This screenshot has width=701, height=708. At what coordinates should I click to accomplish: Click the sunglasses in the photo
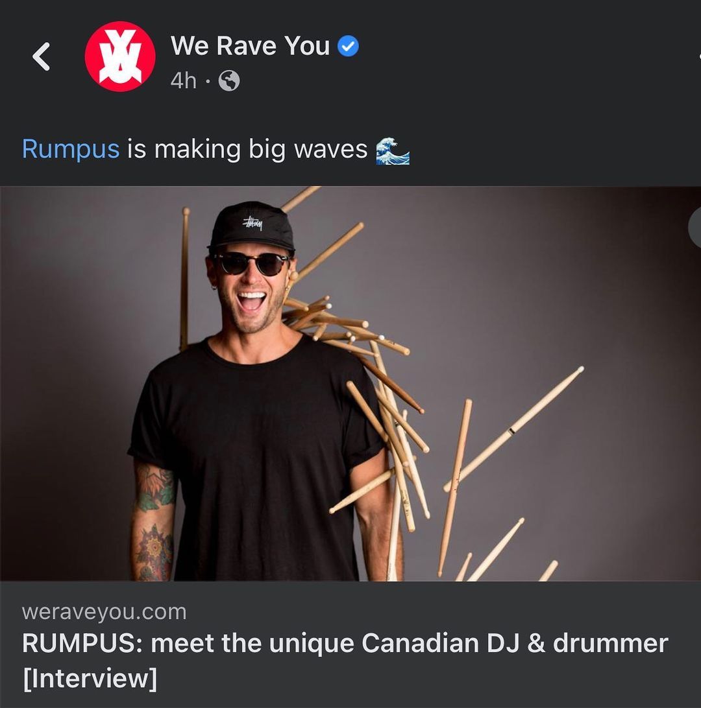point(251,264)
